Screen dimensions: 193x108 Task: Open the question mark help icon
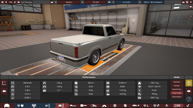(189, 99)
